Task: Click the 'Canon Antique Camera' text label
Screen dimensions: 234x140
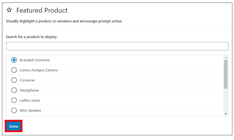Action: [x=39, y=70]
